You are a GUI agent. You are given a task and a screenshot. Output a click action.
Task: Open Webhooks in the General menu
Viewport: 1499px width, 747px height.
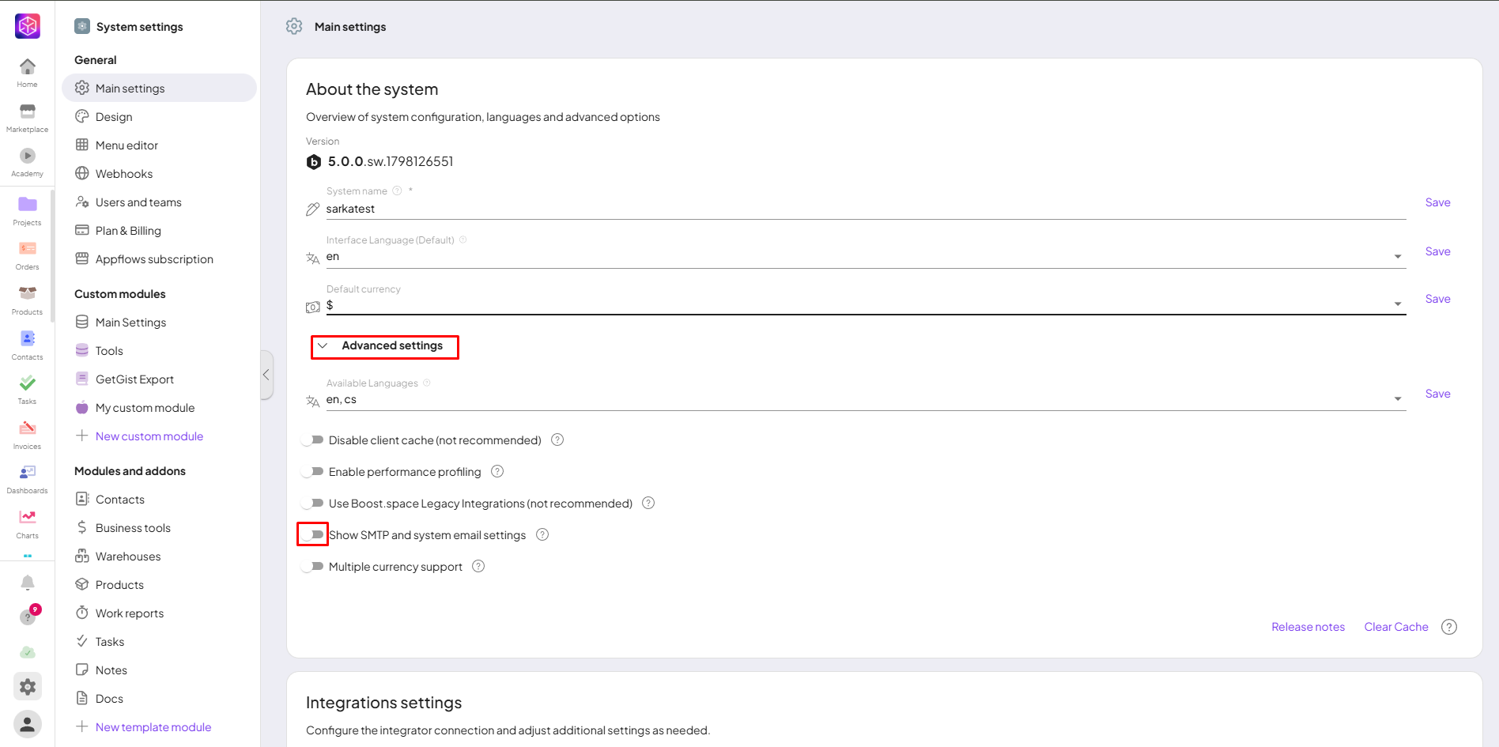pyautogui.click(x=124, y=174)
